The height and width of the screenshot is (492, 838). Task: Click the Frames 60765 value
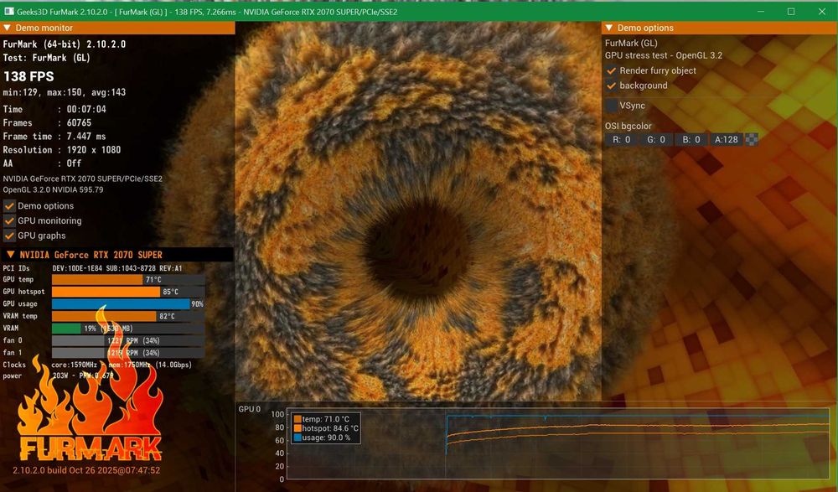pos(79,123)
